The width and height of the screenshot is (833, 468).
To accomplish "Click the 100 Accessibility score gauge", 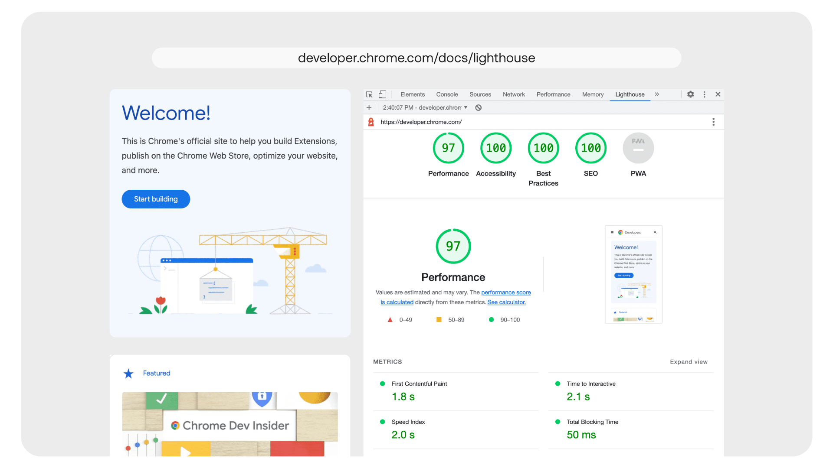I will pos(496,148).
